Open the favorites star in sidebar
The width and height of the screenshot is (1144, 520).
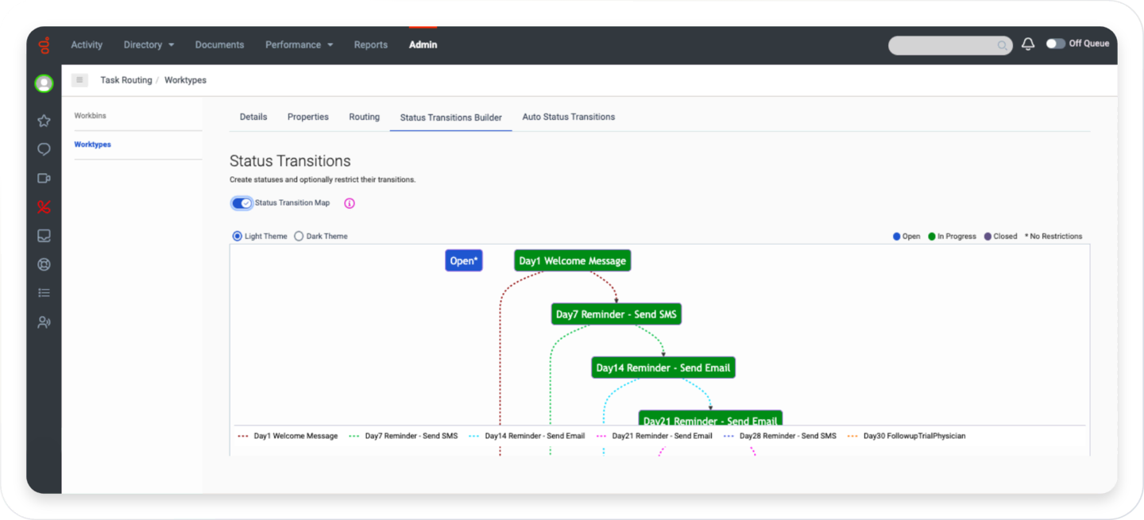(x=44, y=121)
